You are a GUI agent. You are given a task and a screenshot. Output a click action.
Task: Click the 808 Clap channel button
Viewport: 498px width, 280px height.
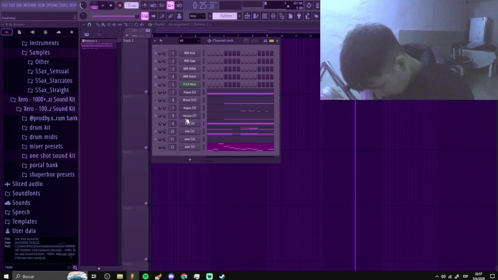click(x=189, y=61)
